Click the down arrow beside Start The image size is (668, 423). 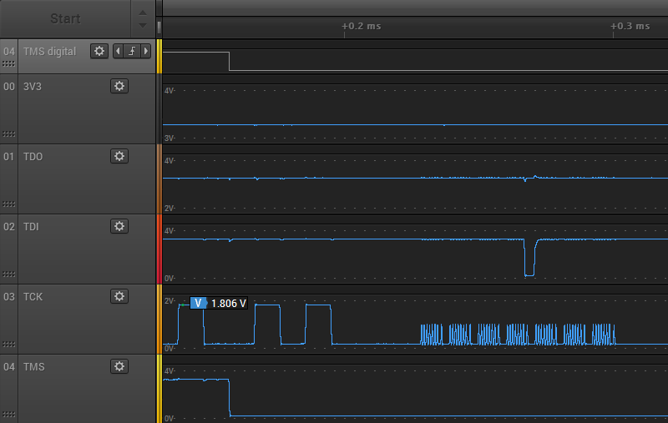[x=143, y=26]
